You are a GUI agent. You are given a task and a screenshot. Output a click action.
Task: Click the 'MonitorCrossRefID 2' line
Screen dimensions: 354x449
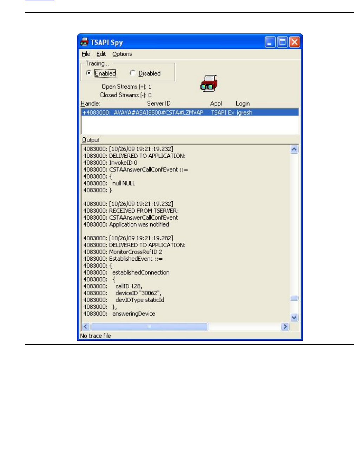tap(123, 252)
